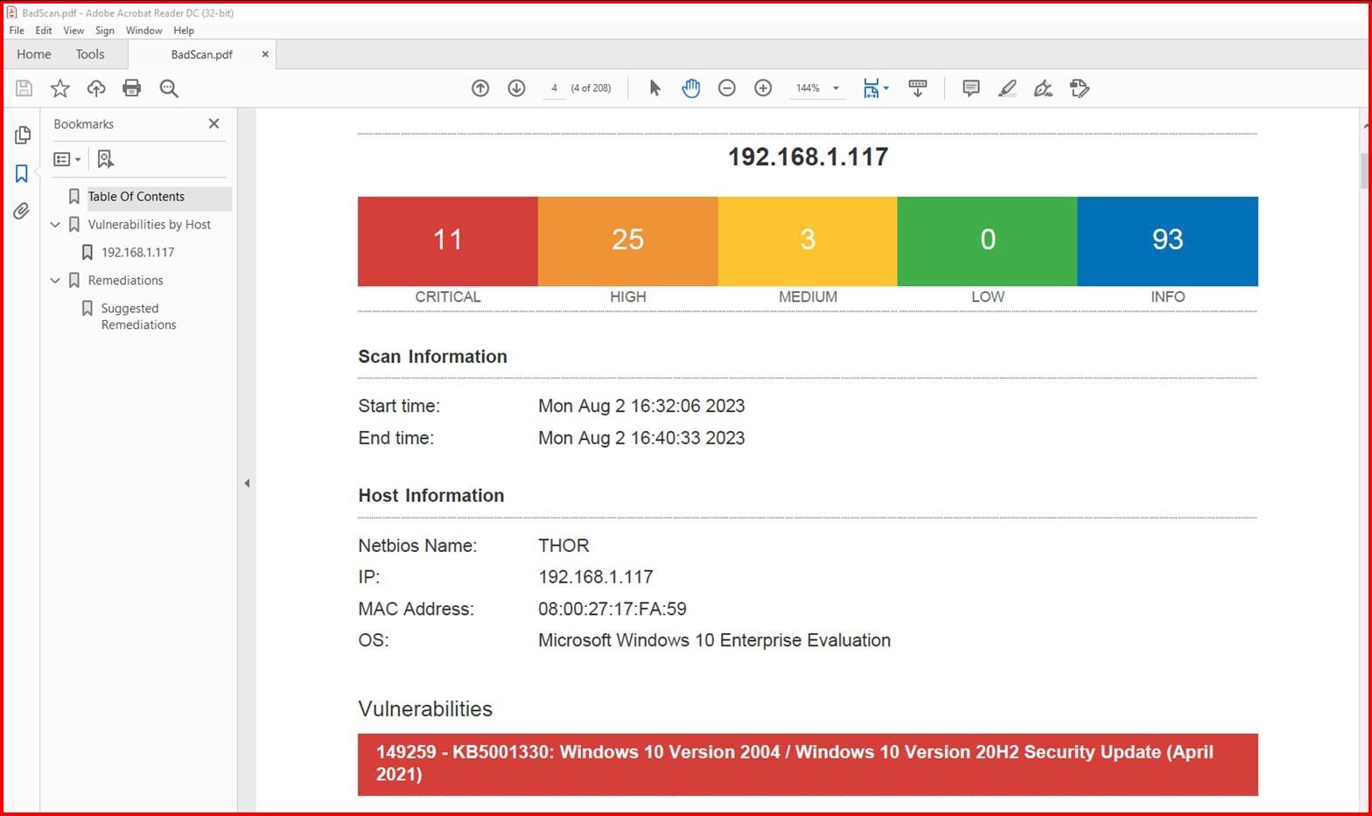Open 192.168.1.117 bookmark

(x=138, y=253)
